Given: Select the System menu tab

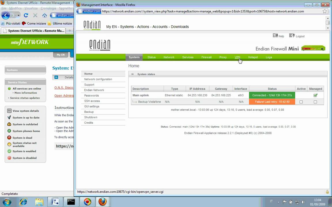Looking at the screenshot, I should tap(134, 57).
